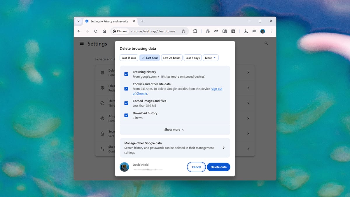Open Manage other Google data
Viewport: 350px width, 197px height.
point(175,148)
